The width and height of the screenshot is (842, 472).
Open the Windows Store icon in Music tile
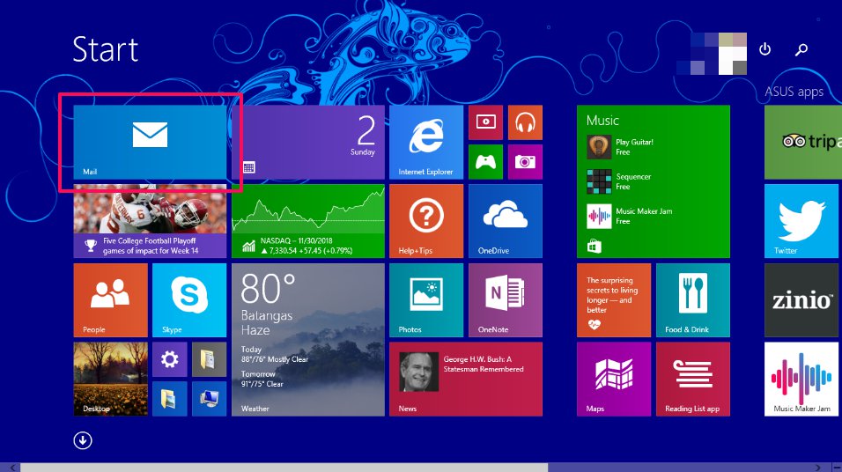[x=594, y=247]
